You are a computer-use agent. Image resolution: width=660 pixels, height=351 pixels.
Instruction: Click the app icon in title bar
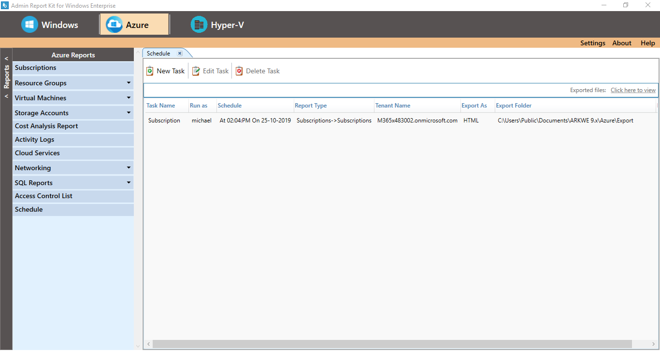5,5
